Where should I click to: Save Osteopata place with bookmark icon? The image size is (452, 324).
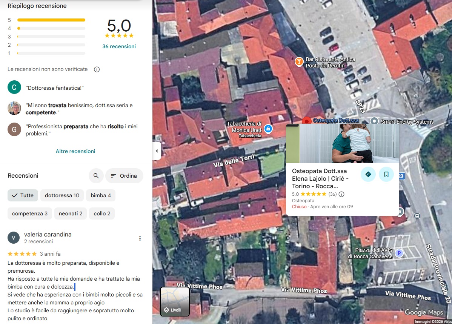point(386,174)
